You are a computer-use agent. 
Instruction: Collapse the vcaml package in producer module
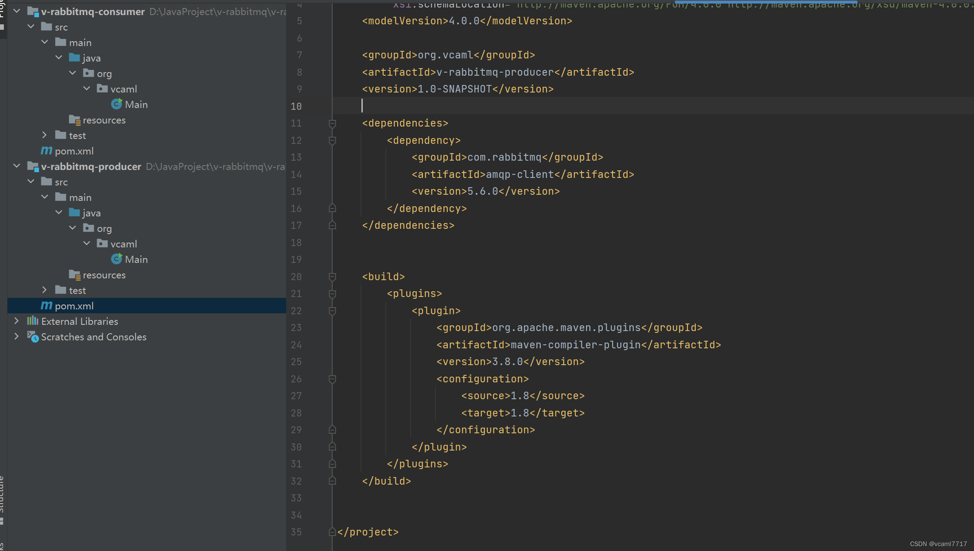pyautogui.click(x=87, y=243)
